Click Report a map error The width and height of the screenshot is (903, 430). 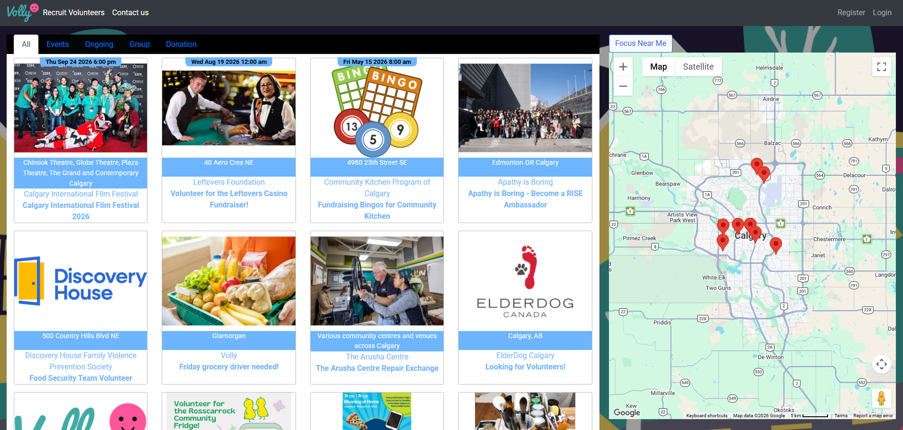(x=873, y=416)
